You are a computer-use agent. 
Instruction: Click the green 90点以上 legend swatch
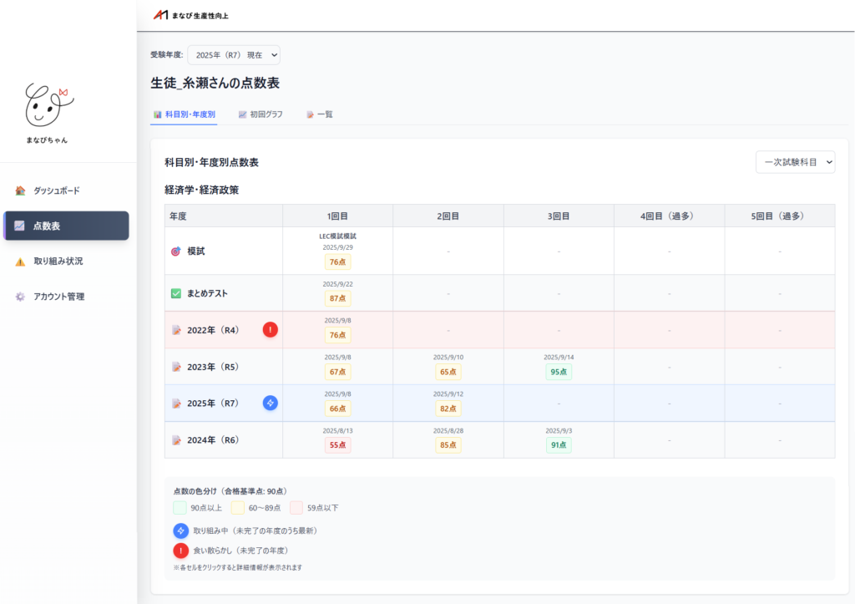pos(180,507)
